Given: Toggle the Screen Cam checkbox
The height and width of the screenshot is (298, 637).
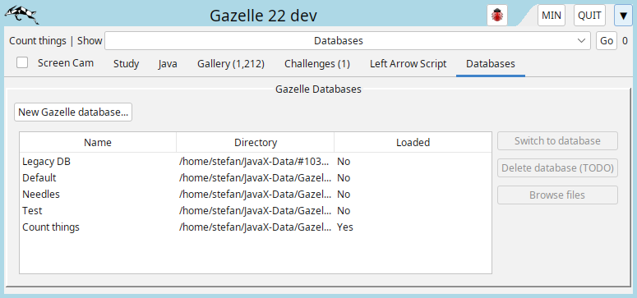Looking at the screenshot, I should (x=22, y=62).
